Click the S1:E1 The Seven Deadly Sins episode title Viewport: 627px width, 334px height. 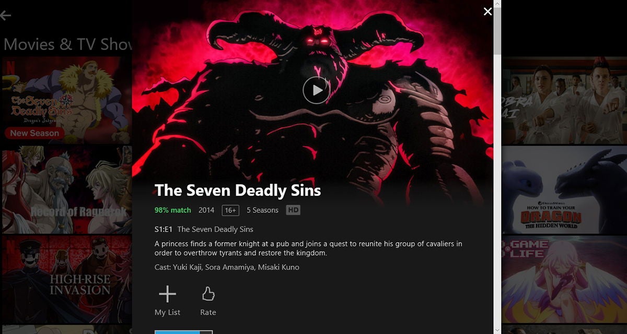point(204,229)
